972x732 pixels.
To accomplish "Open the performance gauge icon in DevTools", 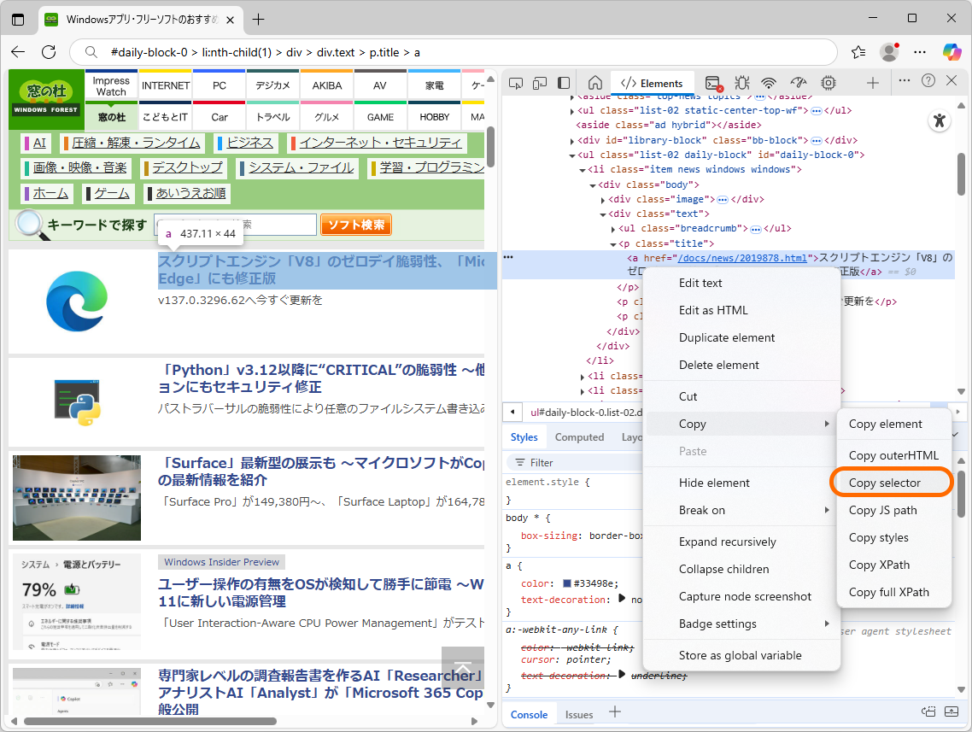I will [x=798, y=83].
